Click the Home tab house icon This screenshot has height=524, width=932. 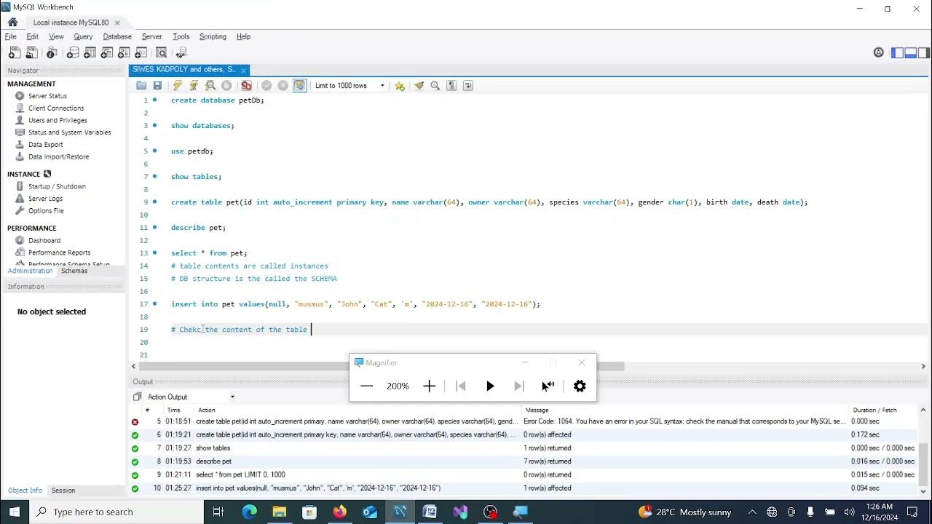point(12,22)
